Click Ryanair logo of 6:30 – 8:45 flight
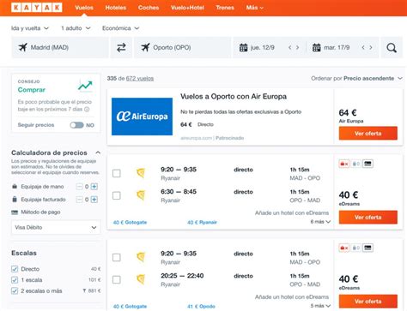 coord(141,195)
